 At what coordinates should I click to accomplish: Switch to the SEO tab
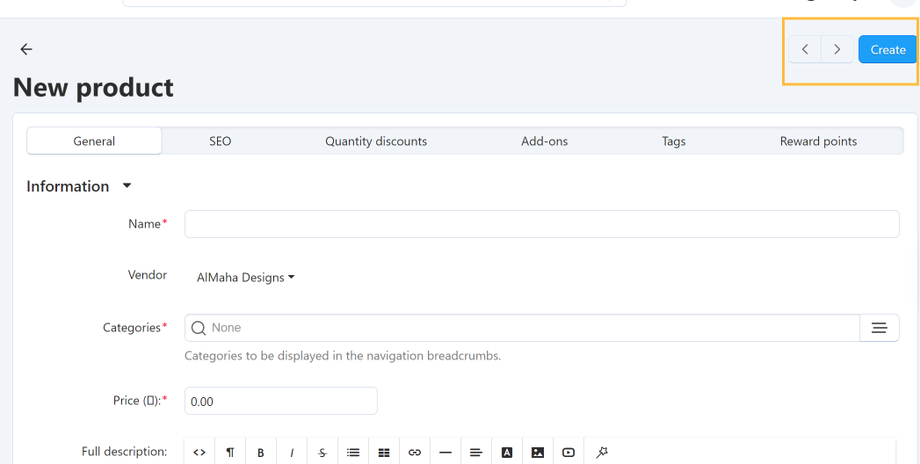[x=220, y=141]
